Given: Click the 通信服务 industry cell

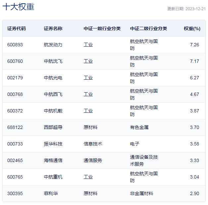Looking at the screenshot, I should point(93,160).
